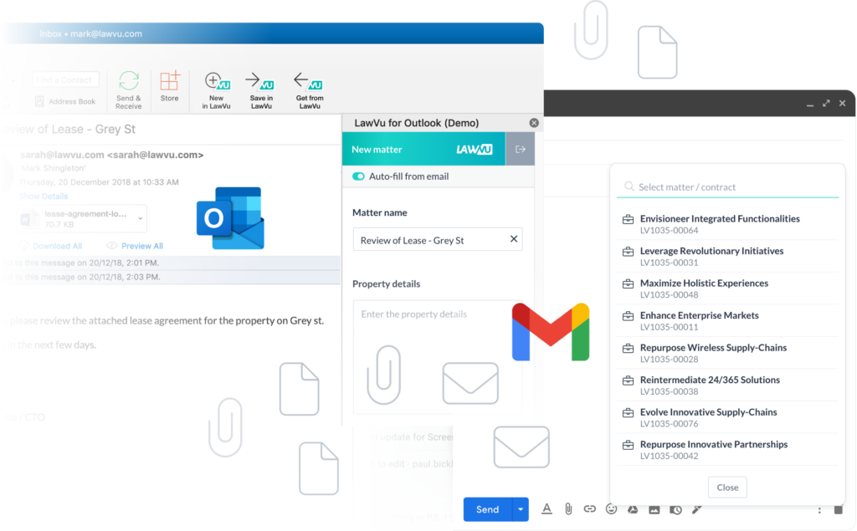Open the more options three-dot menu in compose
857x531 pixels.
tap(819, 510)
